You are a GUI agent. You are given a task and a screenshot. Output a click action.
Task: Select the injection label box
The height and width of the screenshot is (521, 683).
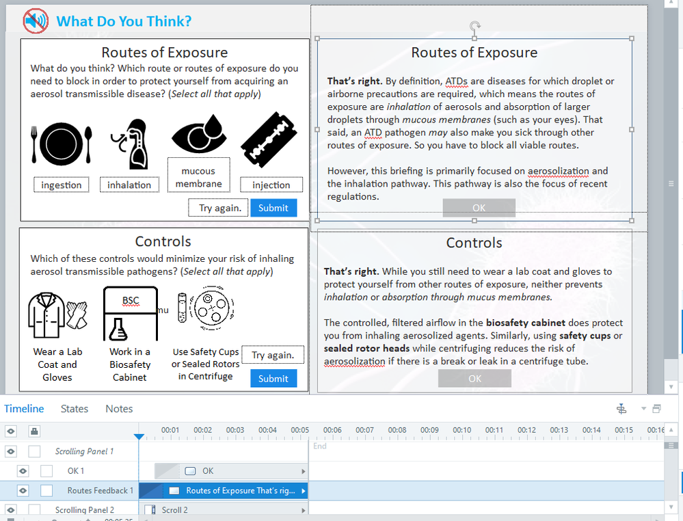click(x=271, y=185)
